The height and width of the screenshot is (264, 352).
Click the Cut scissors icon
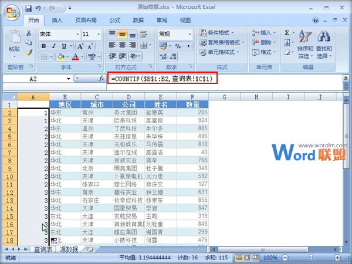click(29, 33)
